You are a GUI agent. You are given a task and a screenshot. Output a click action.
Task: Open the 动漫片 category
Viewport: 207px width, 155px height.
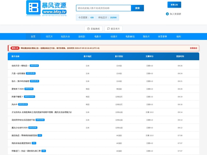pos(114,36)
